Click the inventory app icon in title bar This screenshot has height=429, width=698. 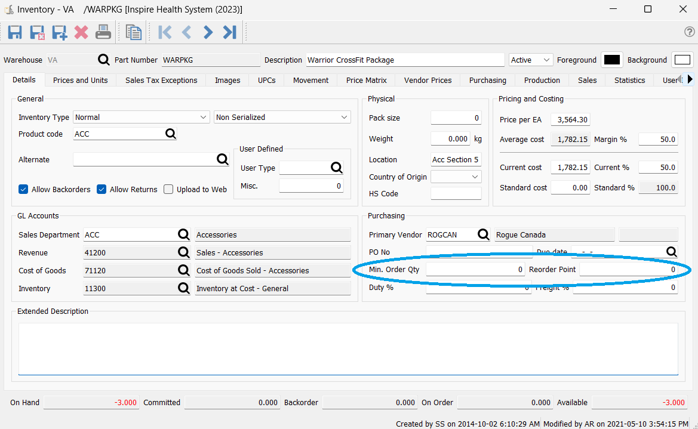(9, 10)
